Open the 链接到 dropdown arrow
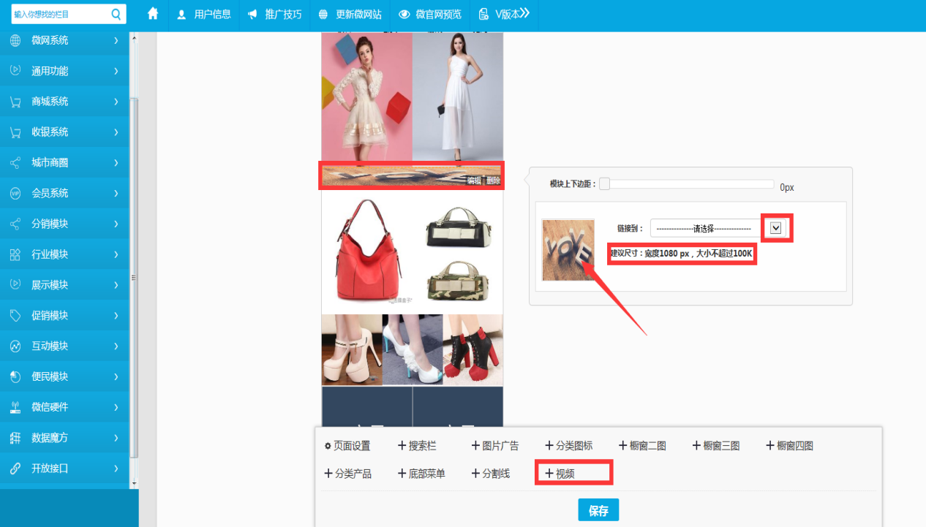Viewport: 926px width, 527px height. pyautogui.click(x=776, y=228)
